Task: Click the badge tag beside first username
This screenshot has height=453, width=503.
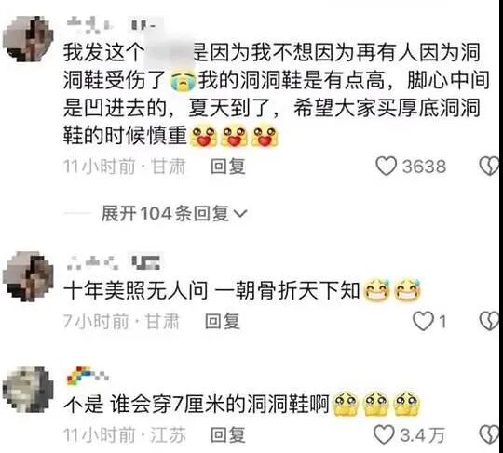Action: pos(144,25)
